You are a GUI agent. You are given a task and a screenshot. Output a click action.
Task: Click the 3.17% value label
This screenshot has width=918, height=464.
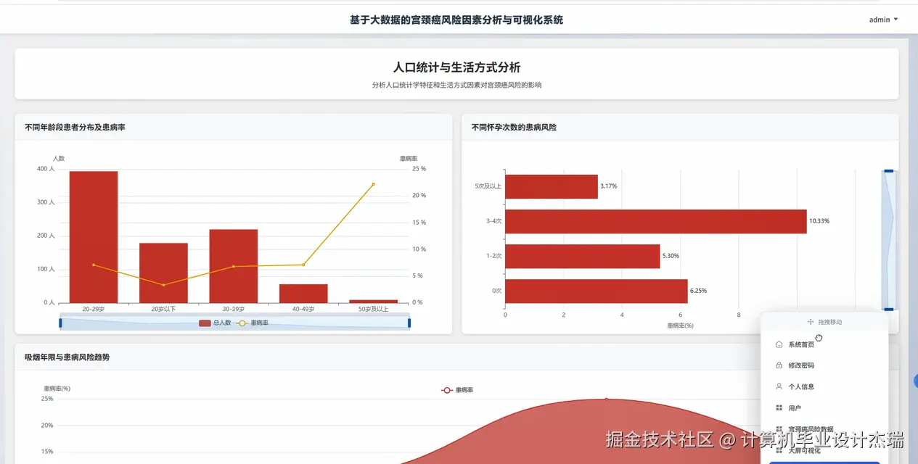point(609,186)
